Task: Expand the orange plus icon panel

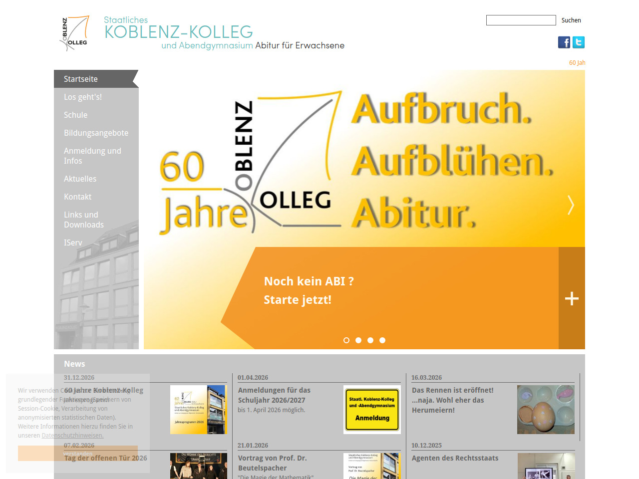Action: 572,298
